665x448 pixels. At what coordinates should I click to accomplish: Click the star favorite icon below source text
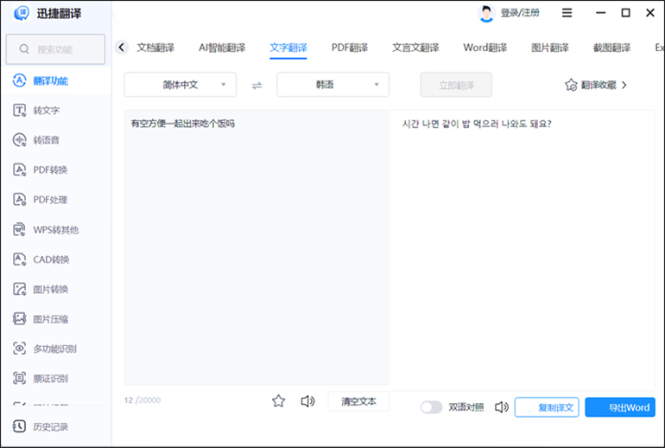[x=278, y=401]
